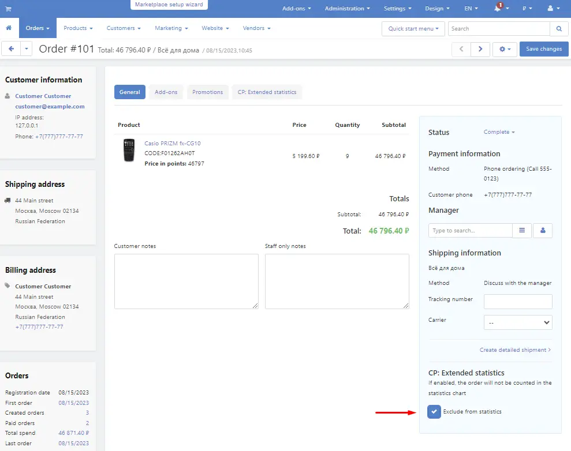This screenshot has height=451, width=571.
Task: Focus the Manager type to search field
Action: (x=471, y=230)
